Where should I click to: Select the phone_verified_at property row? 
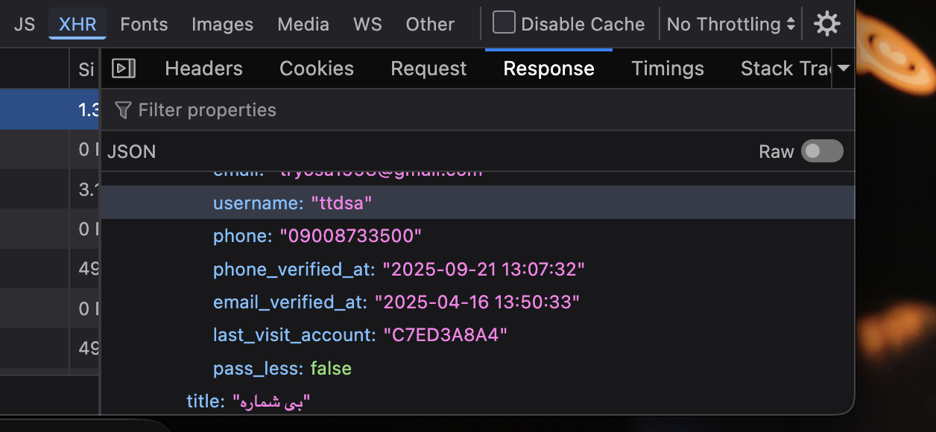[x=477, y=268]
